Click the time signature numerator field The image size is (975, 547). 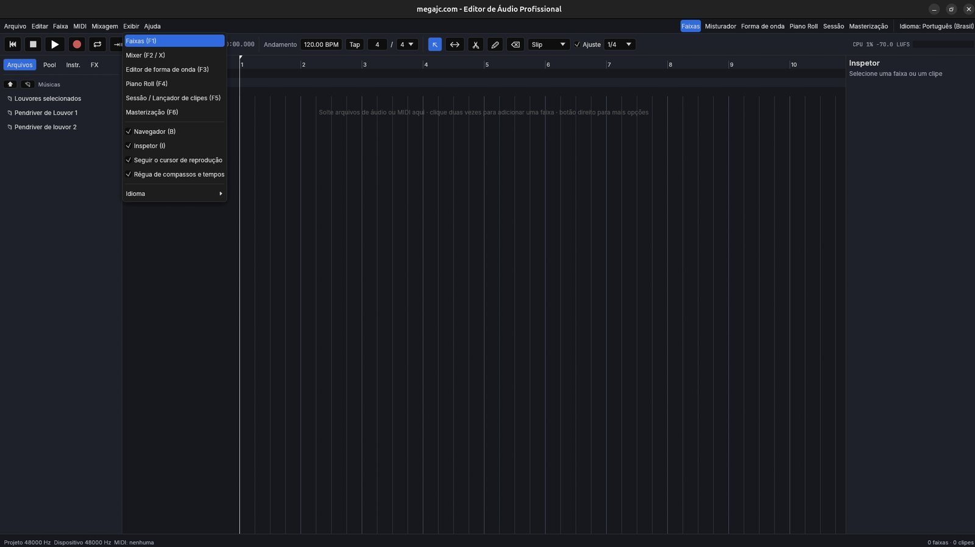pyautogui.click(x=377, y=44)
